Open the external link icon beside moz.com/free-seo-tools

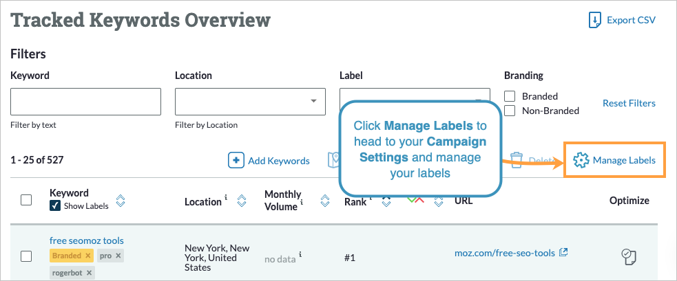[x=563, y=252]
